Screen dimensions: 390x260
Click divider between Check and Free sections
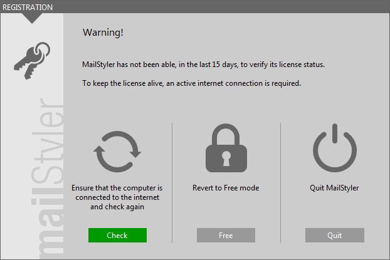(x=172, y=183)
